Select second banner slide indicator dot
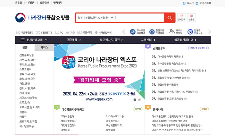Image resolution: width=225 pixels, height=135 pixels. (x=139, y=100)
